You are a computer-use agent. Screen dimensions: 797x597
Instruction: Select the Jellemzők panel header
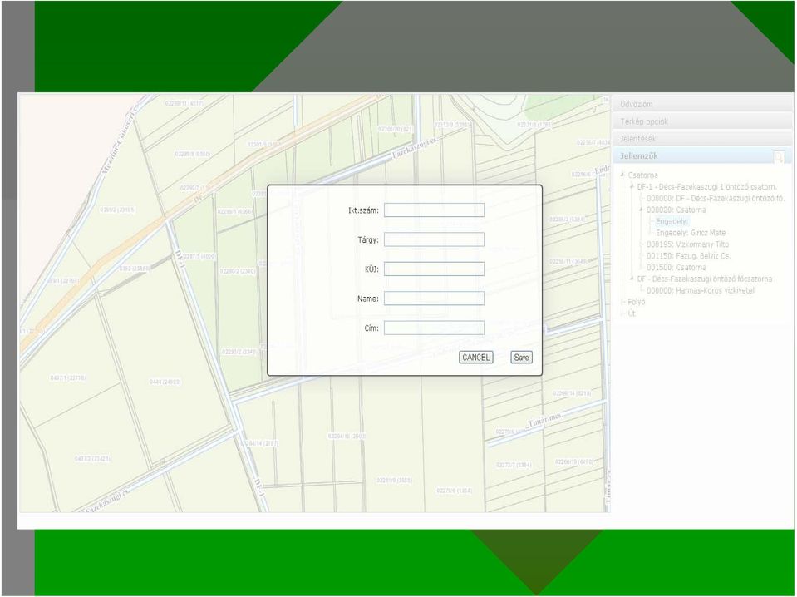[702, 156]
